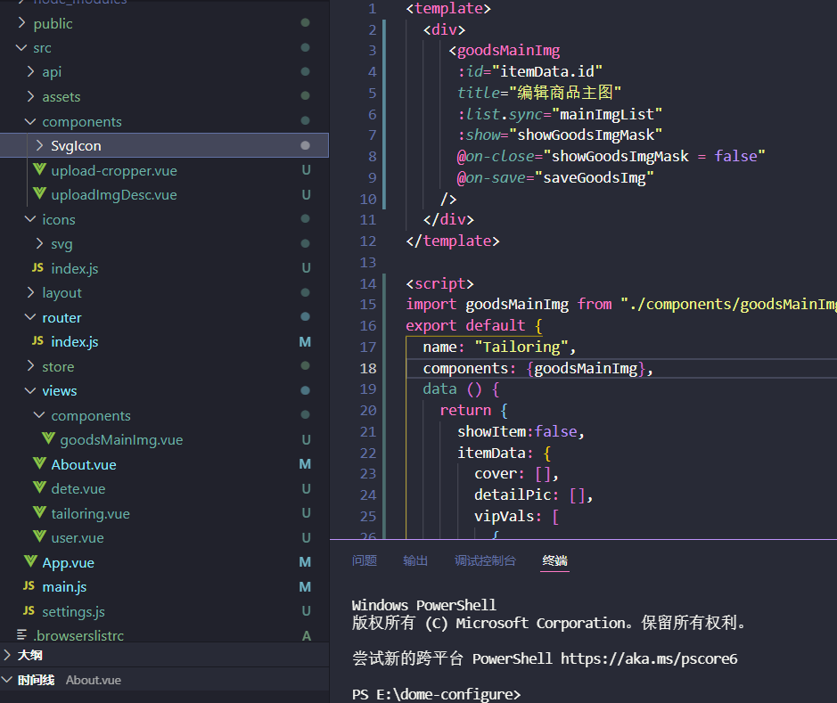This screenshot has height=703, width=837.
Task: Click Vue icon of dete.vue
Action: click(x=39, y=487)
